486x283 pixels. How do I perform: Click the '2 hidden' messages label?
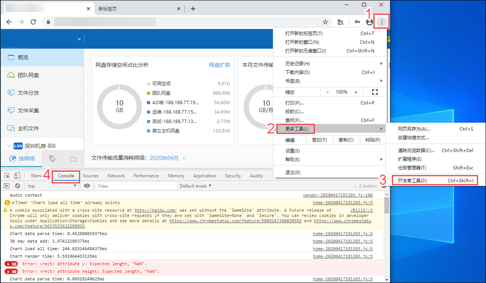point(368,186)
